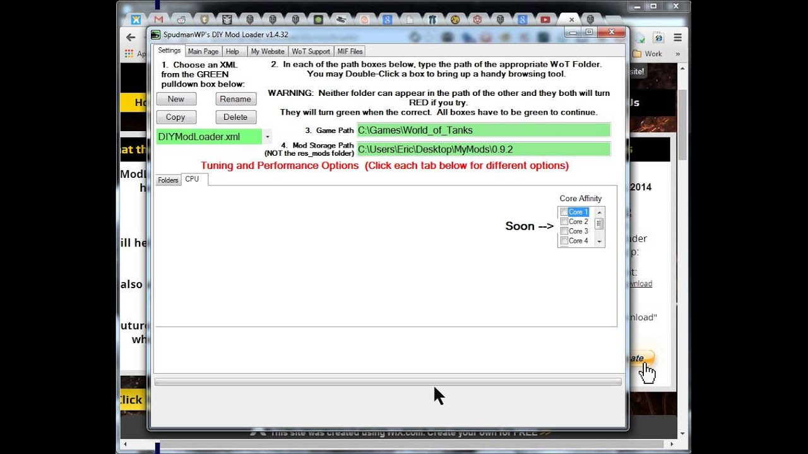Click the Core Affinity label
Image resolution: width=808 pixels, height=454 pixels.
click(581, 199)
